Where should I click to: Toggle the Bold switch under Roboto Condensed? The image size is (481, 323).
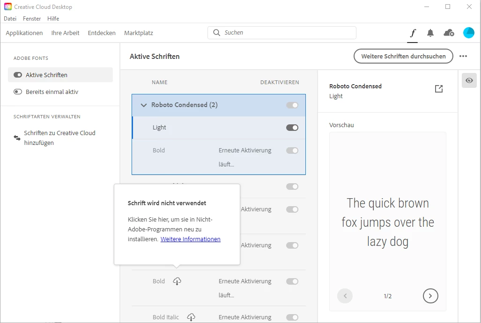click(x=292, y=151)
